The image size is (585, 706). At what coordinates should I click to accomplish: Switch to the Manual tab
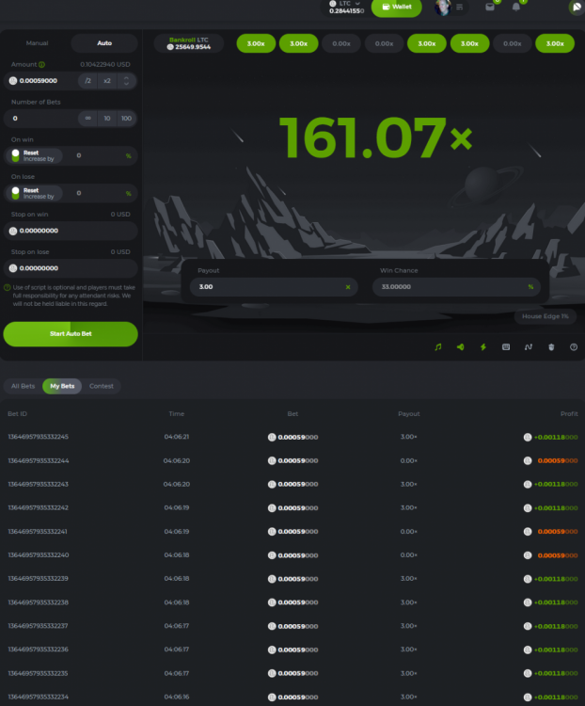click(x=37, y=43)
